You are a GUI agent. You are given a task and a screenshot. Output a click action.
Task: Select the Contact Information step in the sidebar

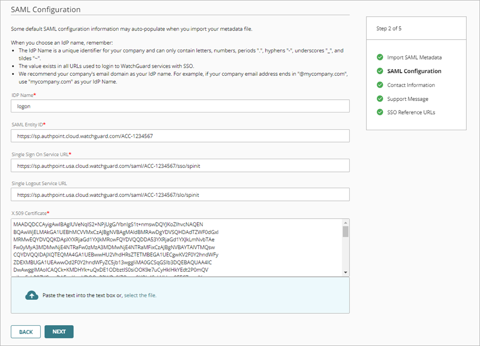(x=411, y=85)
